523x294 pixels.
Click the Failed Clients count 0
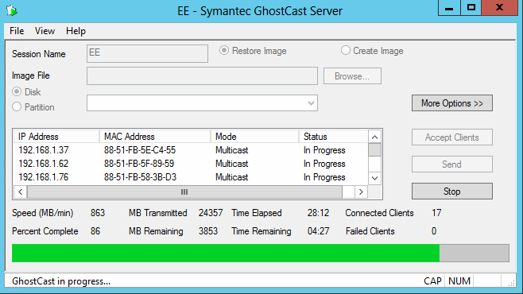pyautogui.click(x=434, y=231)
